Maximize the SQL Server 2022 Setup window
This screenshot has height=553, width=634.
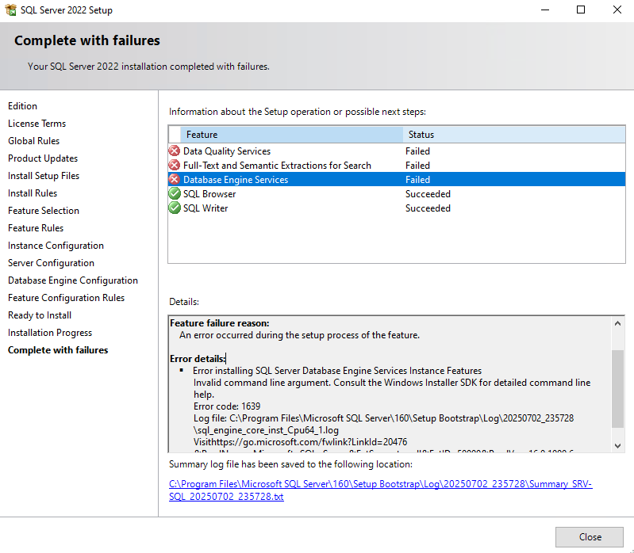click(x=581, y=10)
